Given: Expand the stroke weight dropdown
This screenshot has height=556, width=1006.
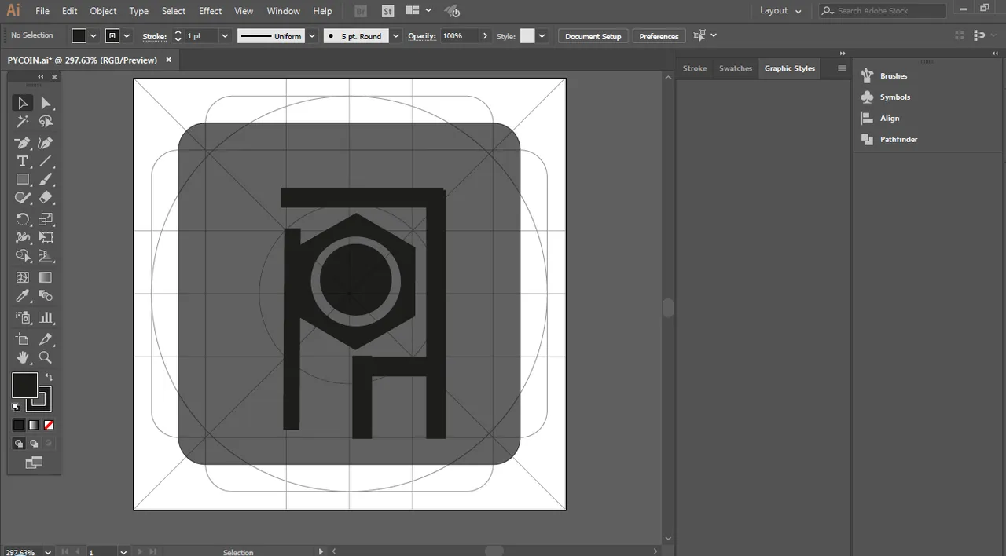Looking at the screenshot, I should [225, 36].
